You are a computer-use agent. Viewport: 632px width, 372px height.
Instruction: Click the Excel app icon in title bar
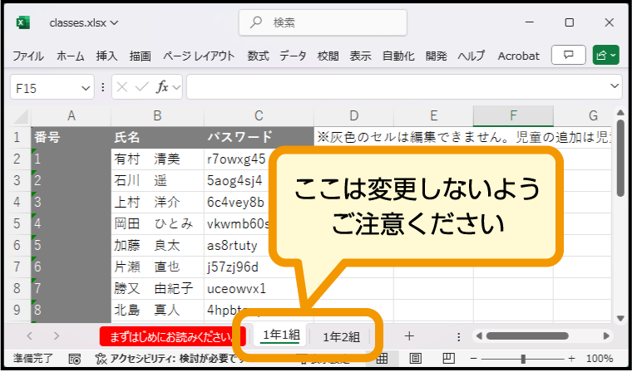(x=23, y=22)
